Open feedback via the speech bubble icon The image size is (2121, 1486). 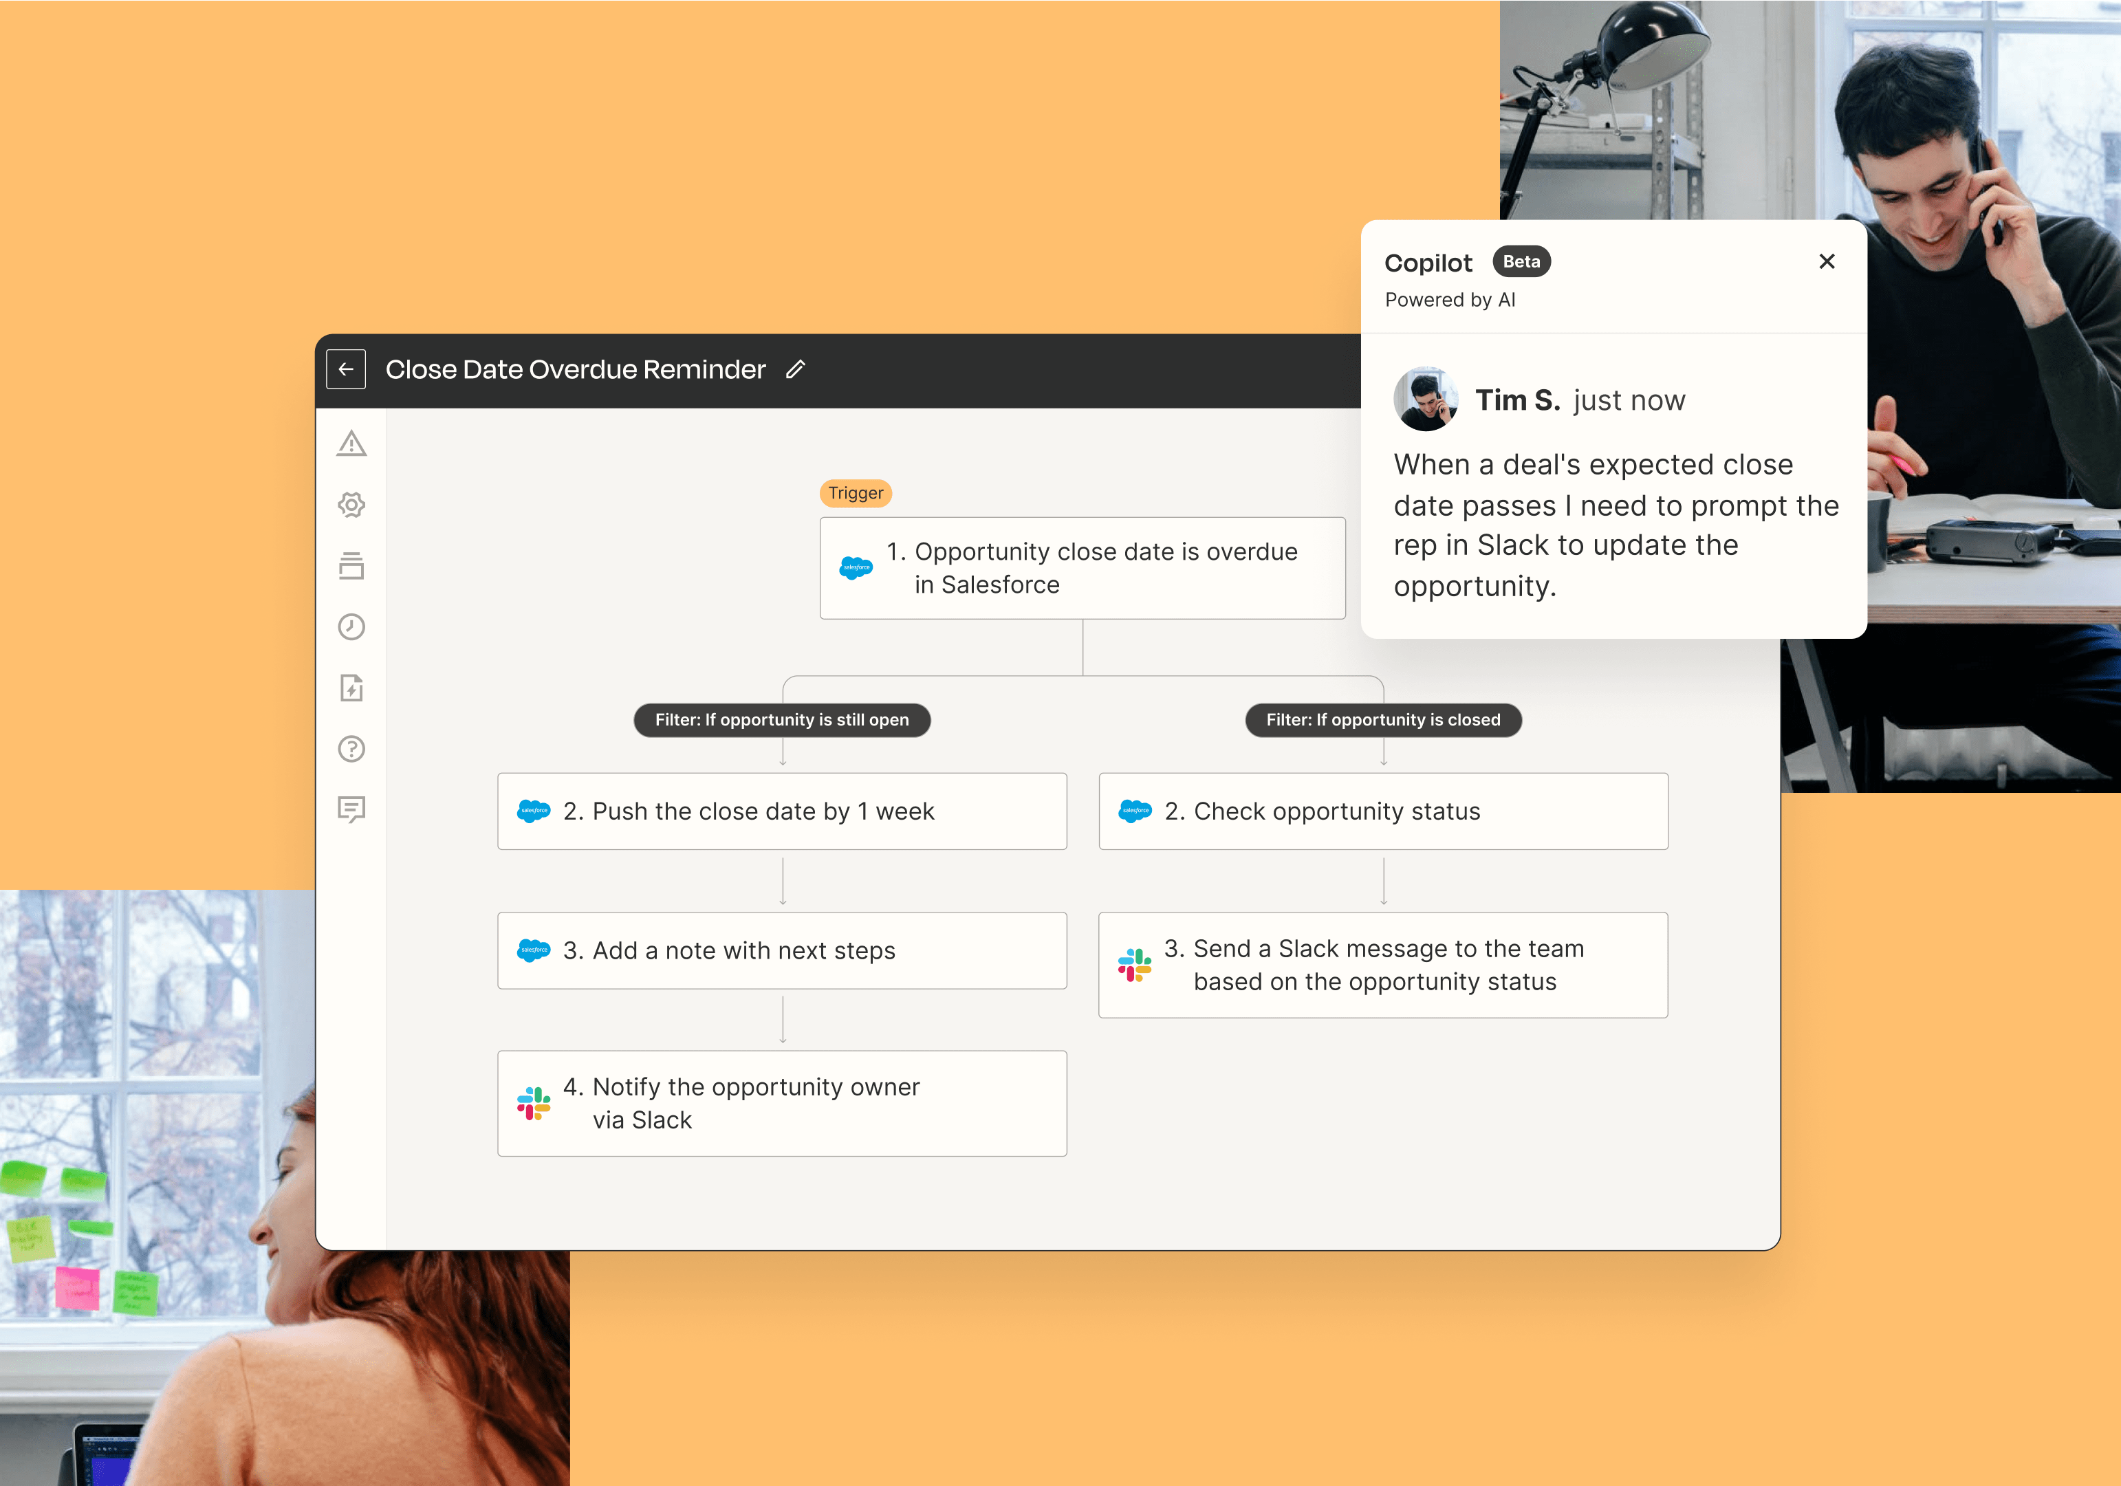[351, 809]
